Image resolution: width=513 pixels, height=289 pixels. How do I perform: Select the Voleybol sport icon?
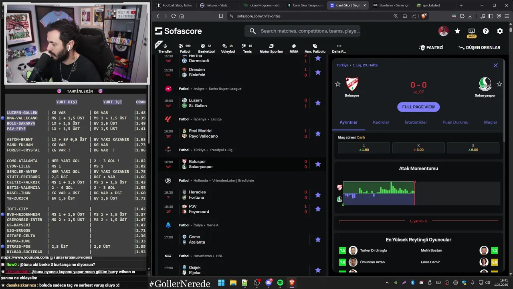pos(228,48)
